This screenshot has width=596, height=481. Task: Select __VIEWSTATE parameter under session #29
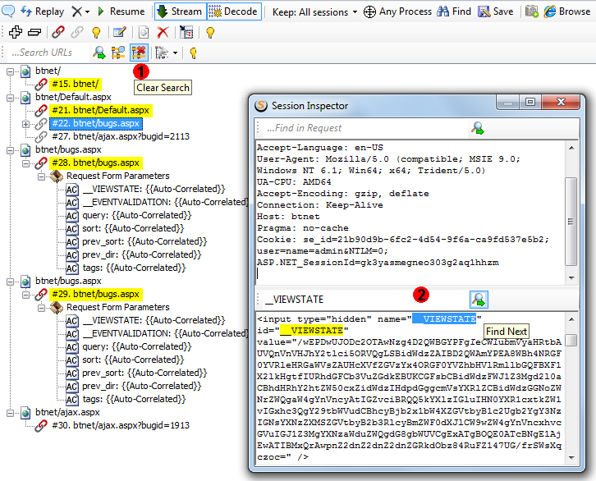(x=154, y=320)
